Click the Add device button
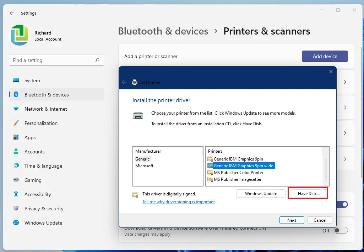Screen dimensions: 364x252 (x=325, y=56)
